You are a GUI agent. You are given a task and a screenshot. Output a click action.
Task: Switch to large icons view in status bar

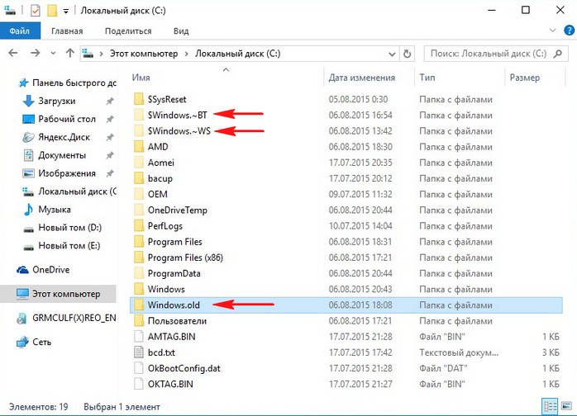(566, 408)
